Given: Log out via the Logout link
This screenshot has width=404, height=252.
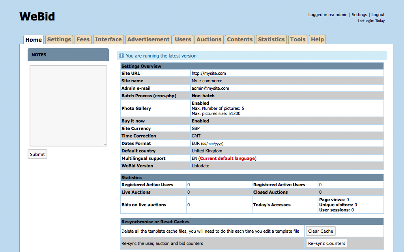Looking at the screenshot, I should [378, 15].
